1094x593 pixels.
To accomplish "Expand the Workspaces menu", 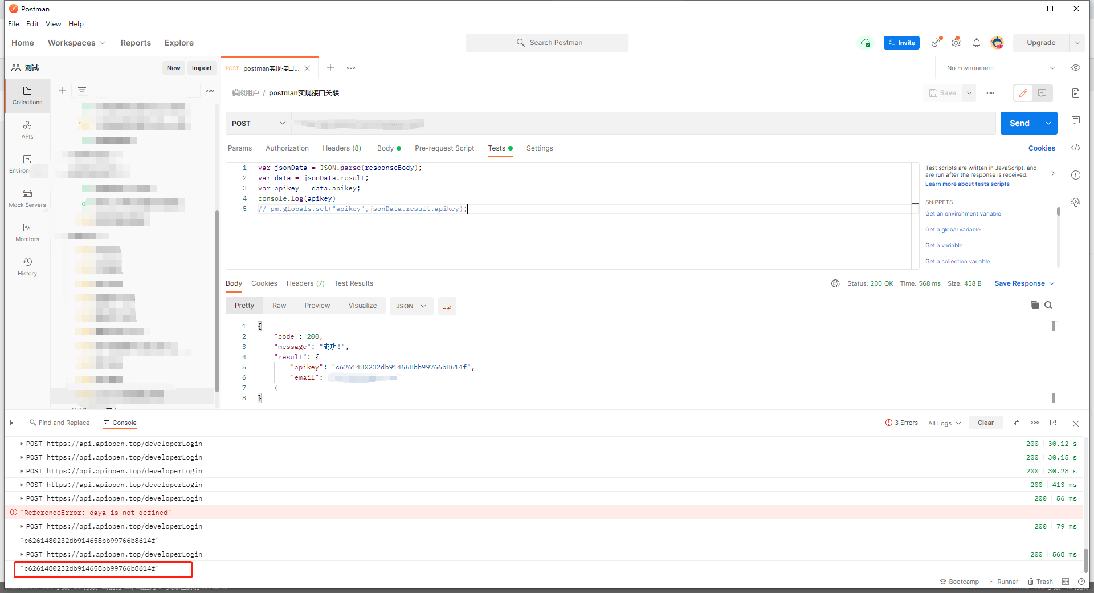I will 76,43.
